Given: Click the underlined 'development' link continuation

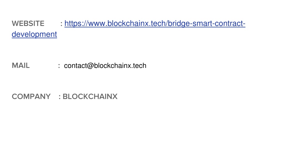Looking at the screenshot, I should [x=34, y=35].
